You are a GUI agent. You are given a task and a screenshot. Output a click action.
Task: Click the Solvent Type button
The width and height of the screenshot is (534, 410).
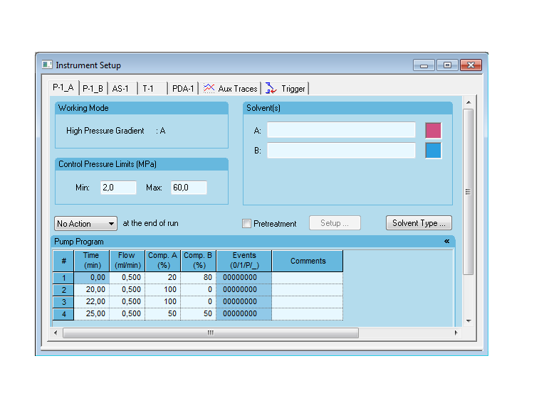(419, 223)
